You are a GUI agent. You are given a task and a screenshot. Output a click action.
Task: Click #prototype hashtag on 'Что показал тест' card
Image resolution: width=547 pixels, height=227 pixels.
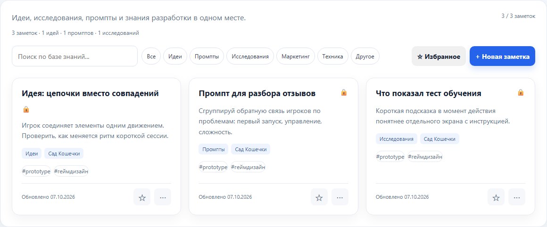(390, 157)
